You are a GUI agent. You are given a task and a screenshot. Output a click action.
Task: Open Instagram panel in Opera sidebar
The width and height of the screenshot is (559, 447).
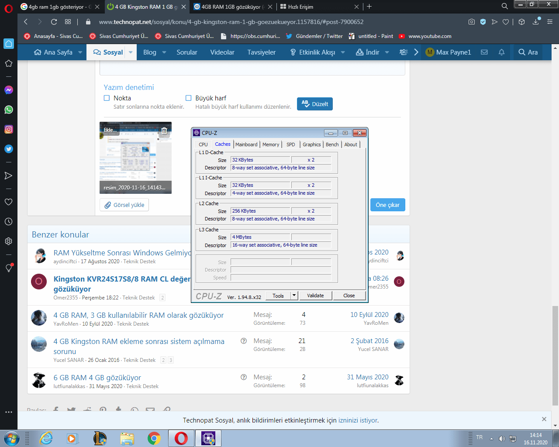[x=9, y=129]
